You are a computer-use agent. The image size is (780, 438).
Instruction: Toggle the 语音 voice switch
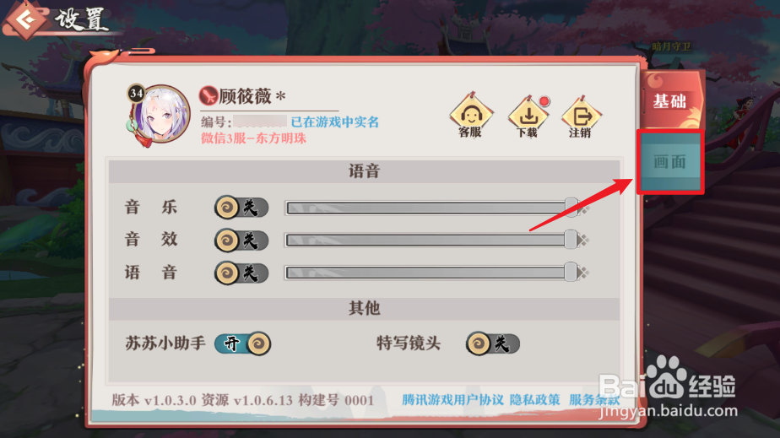241,273
